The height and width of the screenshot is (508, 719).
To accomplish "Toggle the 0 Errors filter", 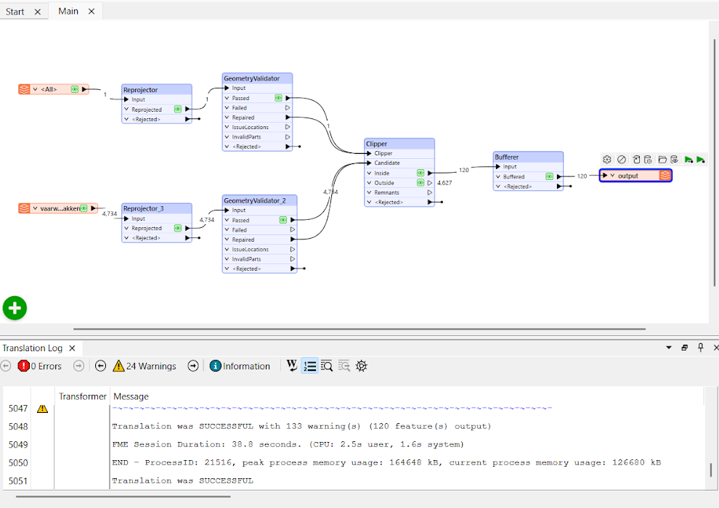I will 41,366.
